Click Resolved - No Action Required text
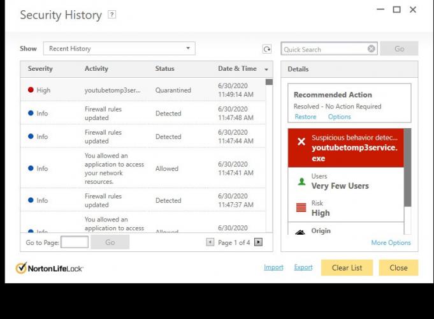 click(337, 107)
